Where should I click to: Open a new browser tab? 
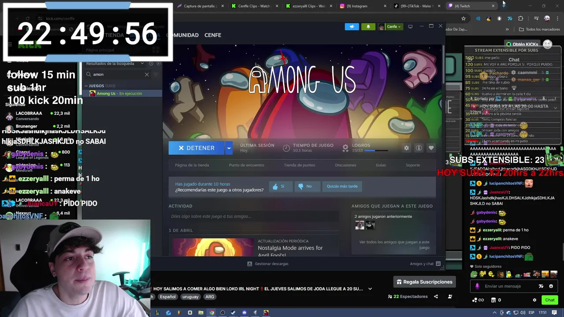coord(504,6)
